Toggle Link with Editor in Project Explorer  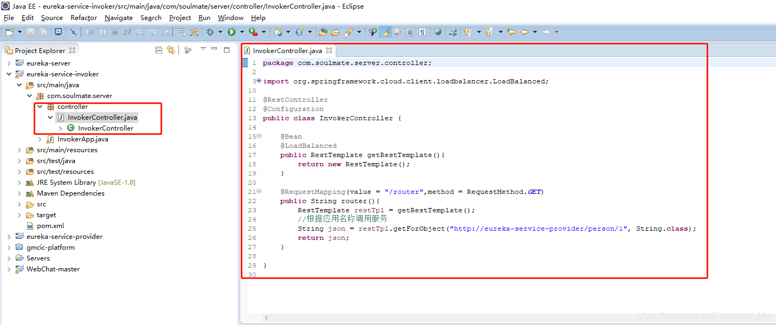(171, 50)
